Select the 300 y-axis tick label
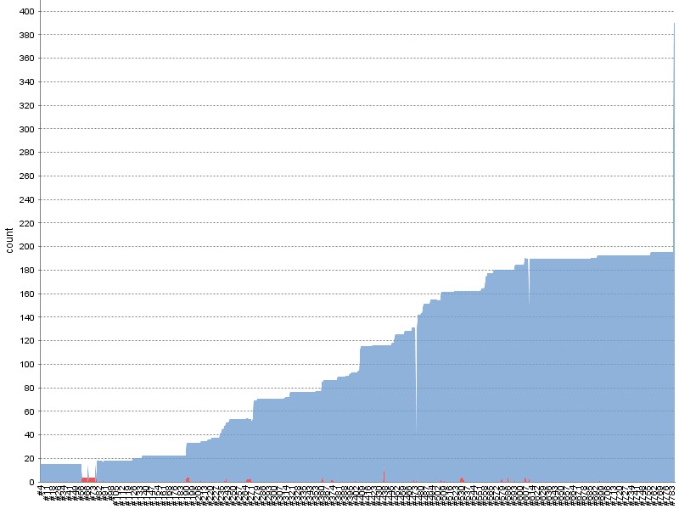The width and height of the screenshot is (679, 509). click(x=26, y=129)
